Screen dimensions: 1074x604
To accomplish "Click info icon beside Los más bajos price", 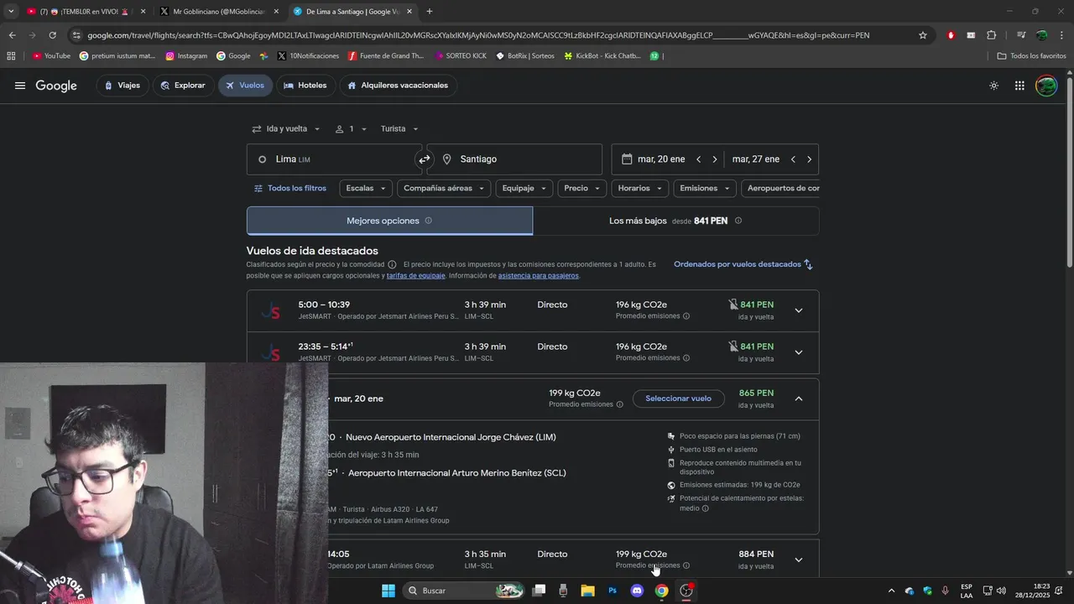I will pyautogui.click(x=738, y=221).
